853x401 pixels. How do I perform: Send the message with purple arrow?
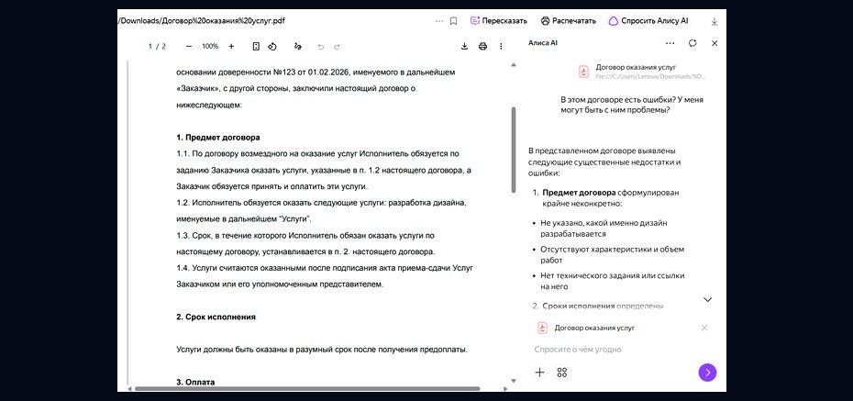point(707,373)
